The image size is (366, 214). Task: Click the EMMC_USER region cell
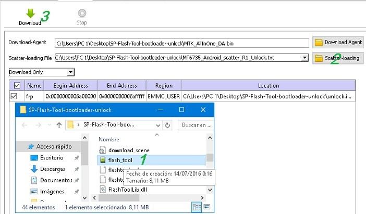[x=164, y=96]
